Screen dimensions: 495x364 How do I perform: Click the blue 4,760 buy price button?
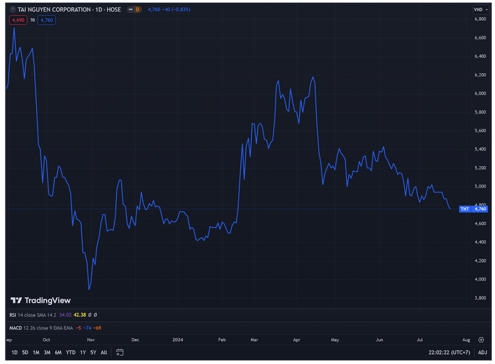tap(47, 20)
